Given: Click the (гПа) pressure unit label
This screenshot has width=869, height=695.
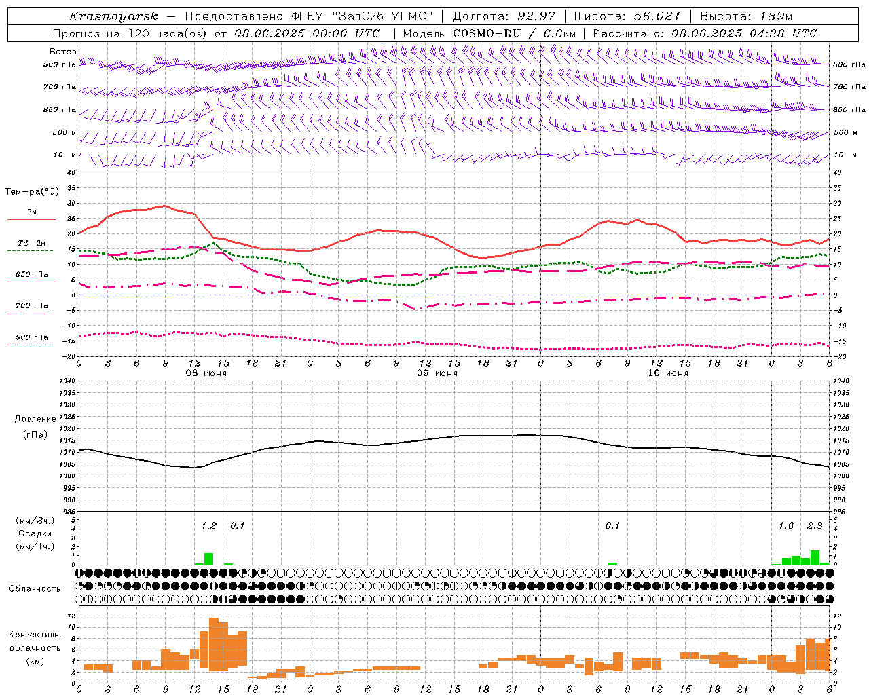Looking at the screenshot, I should click(x=35, y=435).
